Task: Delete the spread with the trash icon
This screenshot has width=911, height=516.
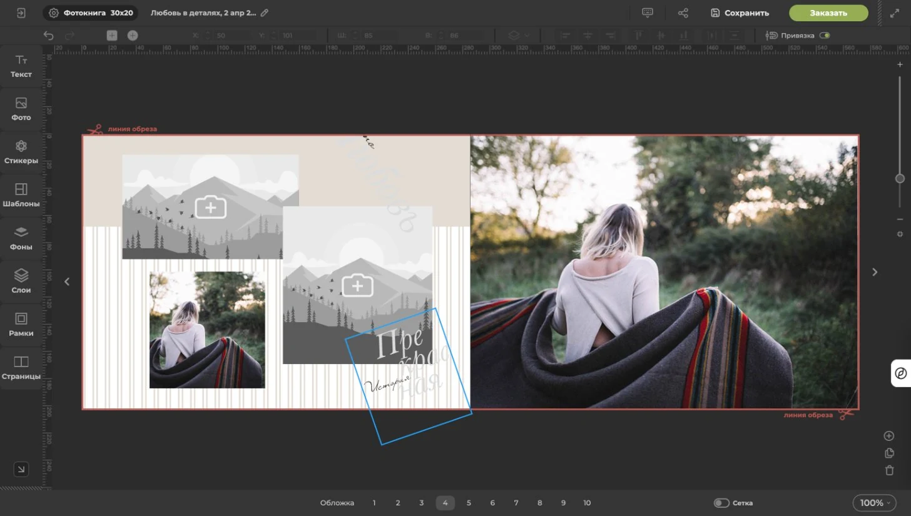Action: (889, 470)
